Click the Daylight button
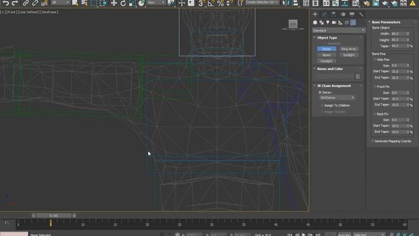Image resolution: width=419 pixels, height=236 pixels. pyautogui.click(x=327, y=61)
